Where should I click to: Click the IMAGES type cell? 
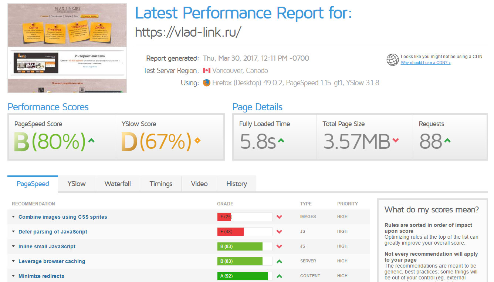click(308, 217)
